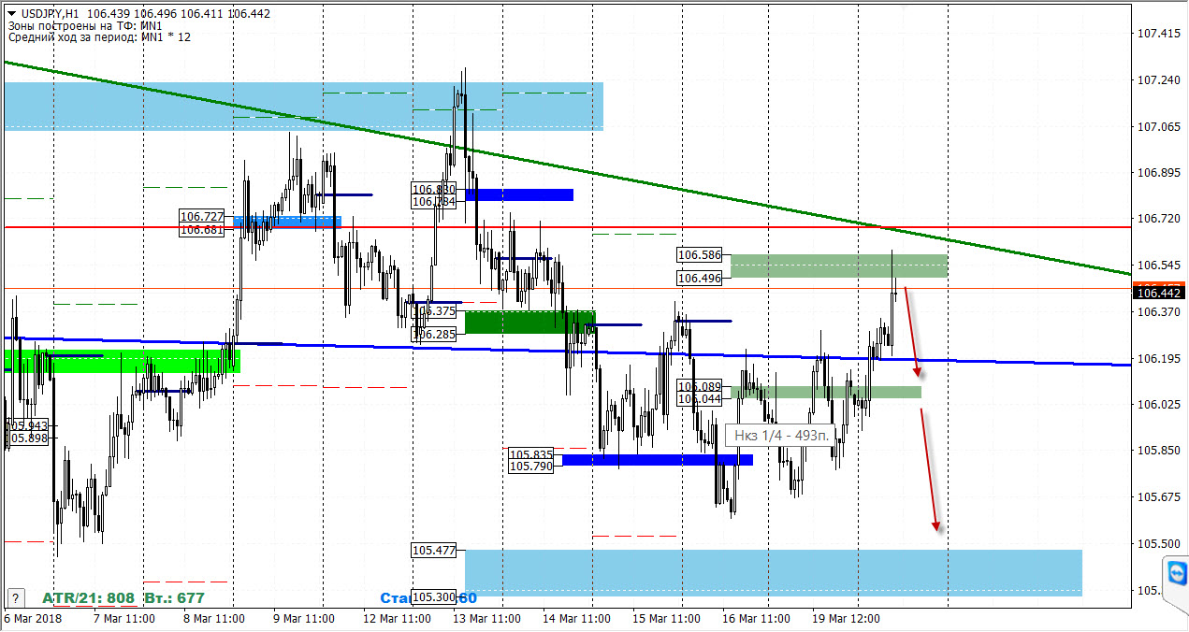
Task: Select the light blue resistance zone at top
Action: point(303,106)
